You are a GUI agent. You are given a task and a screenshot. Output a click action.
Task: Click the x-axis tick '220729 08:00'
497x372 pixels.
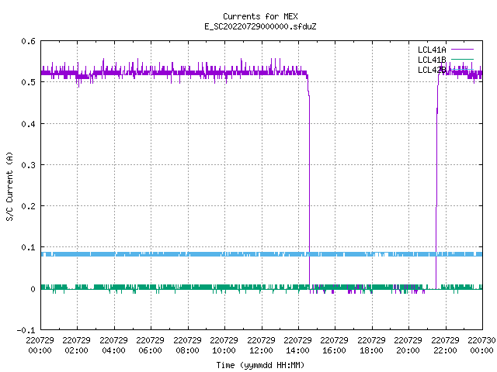[187, 345]
